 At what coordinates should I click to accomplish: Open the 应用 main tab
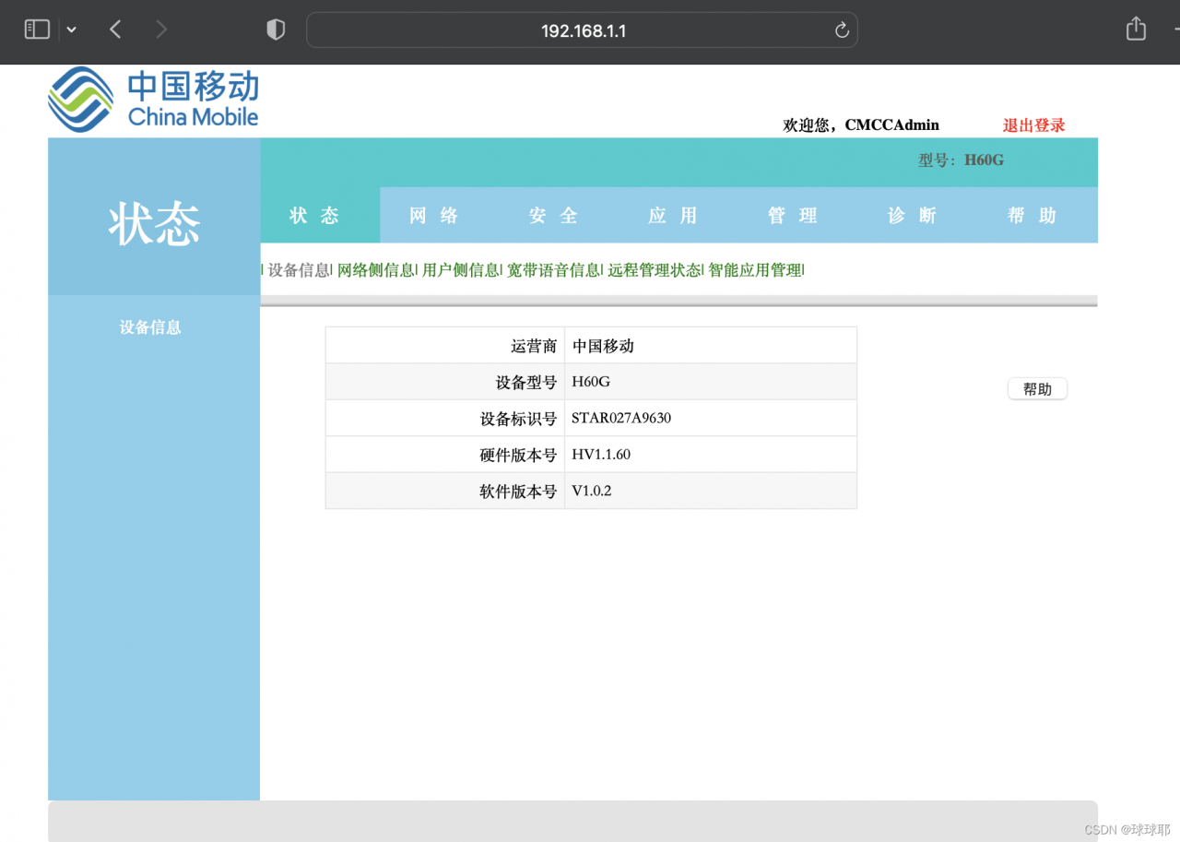tap(673, 215)
